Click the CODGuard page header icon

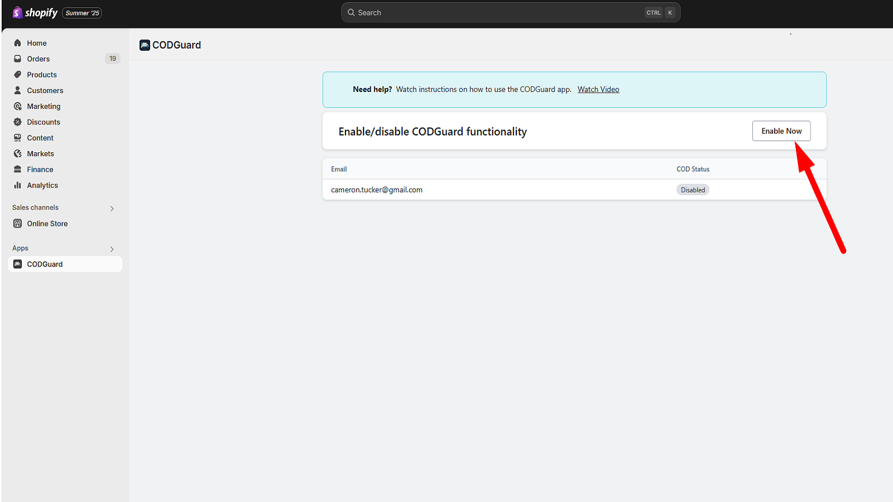(x=145, y=45)
